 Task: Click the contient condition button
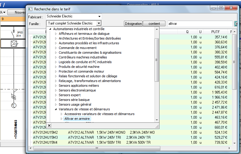click(154, 24)
